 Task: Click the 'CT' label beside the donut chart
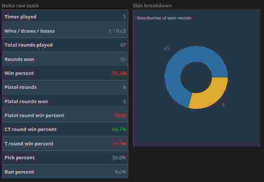click(x=167, y=49)
